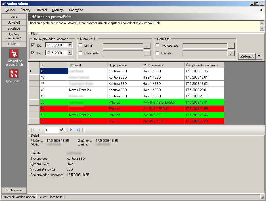Open Typy událostí sidebar icon

14,74
